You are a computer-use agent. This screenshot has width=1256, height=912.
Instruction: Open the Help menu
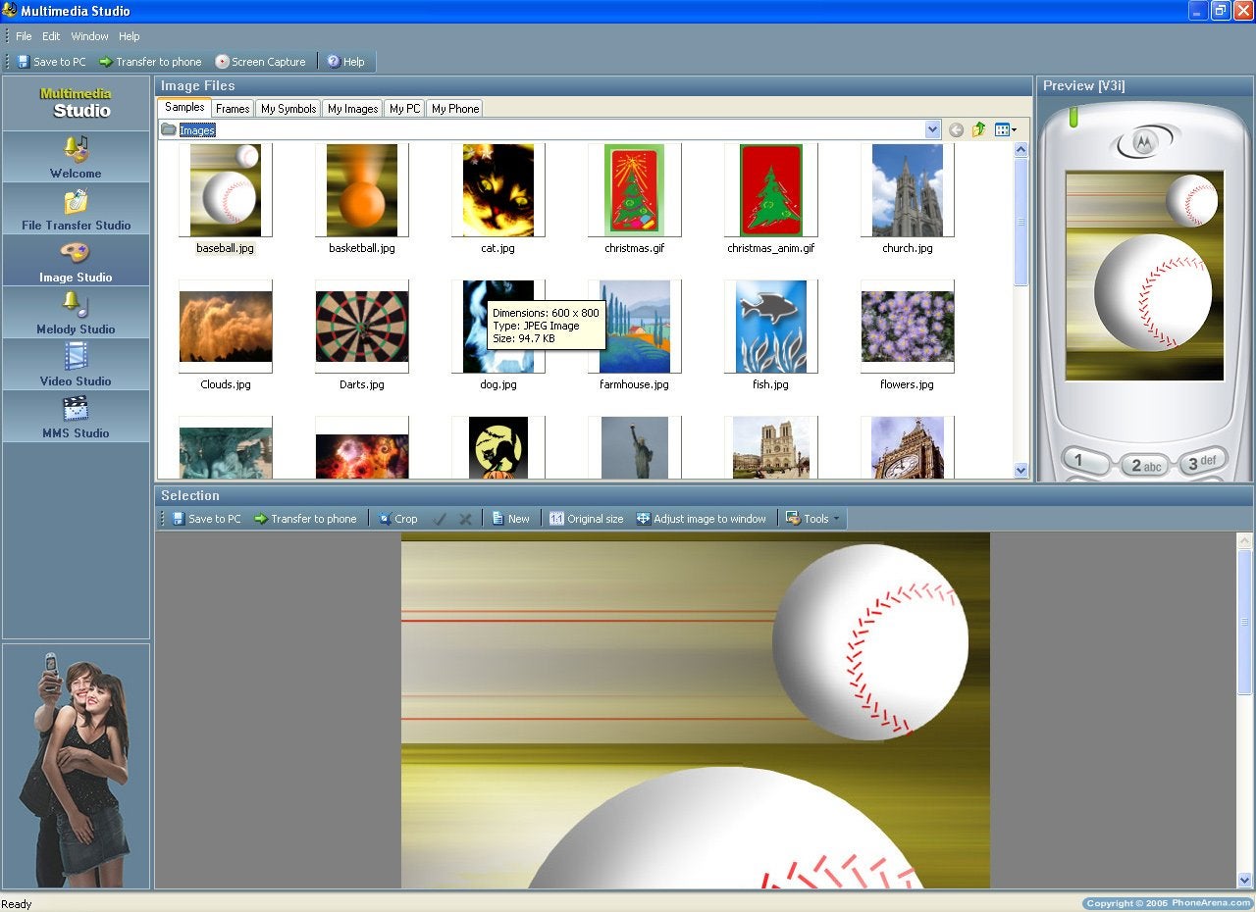click(x=130, y=36)
